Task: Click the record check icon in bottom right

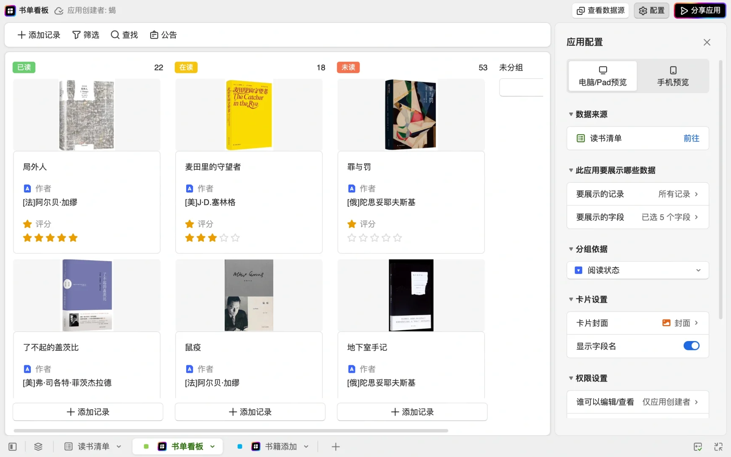Action: (698, 446)
